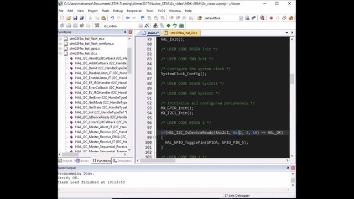
Task: Open Manage Project Items icon
Action: coord(155,26)
